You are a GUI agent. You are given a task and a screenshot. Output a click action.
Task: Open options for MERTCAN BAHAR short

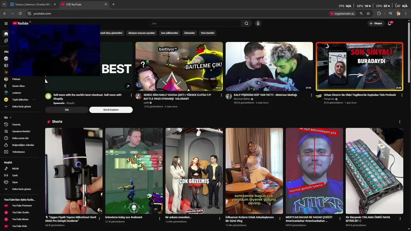point(340,218)
